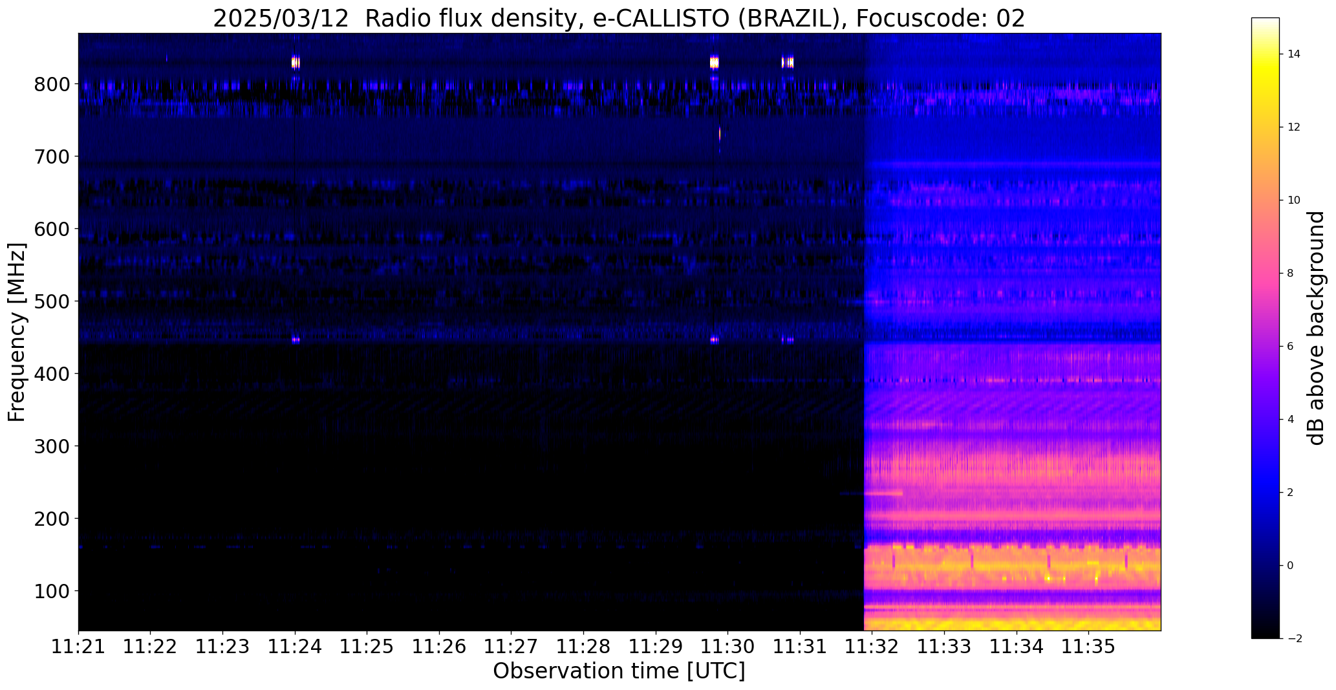Click the 11:23 time tick label
The image size is (1336, 690).
[223, 646]
